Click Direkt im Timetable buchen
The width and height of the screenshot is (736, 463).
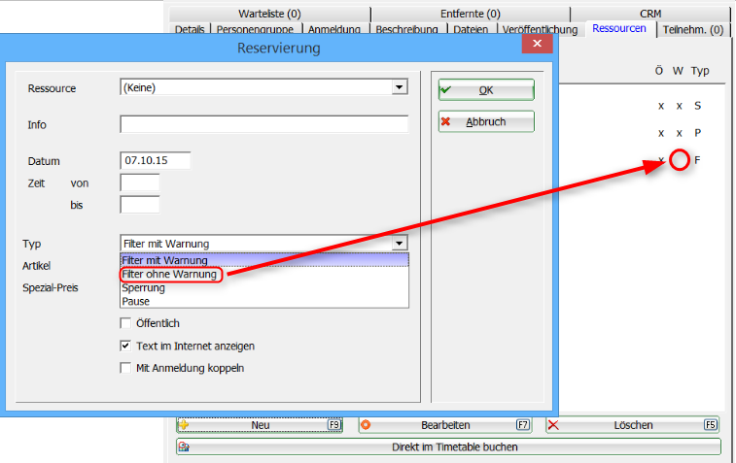[449, 446]
